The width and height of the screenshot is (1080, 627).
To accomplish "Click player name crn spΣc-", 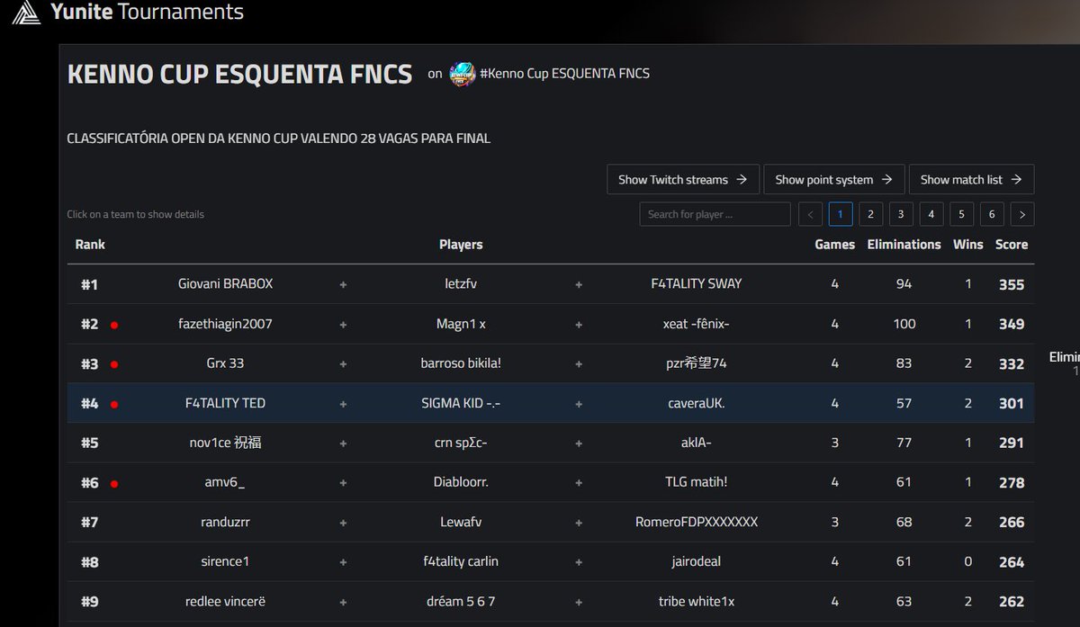I will (461, 443).
